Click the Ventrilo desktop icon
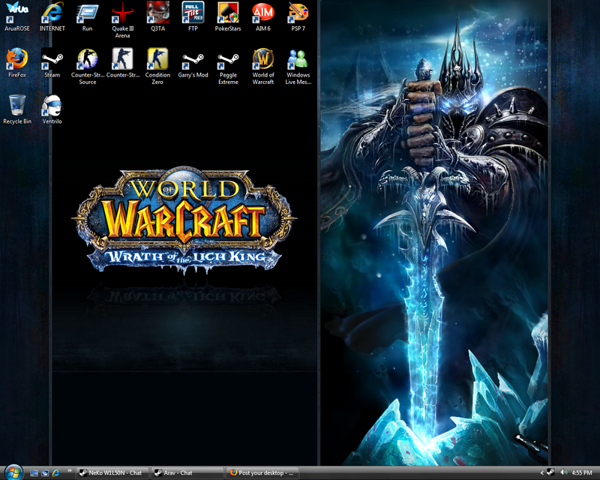Viewport: 600px width, 480px height. 52,109
